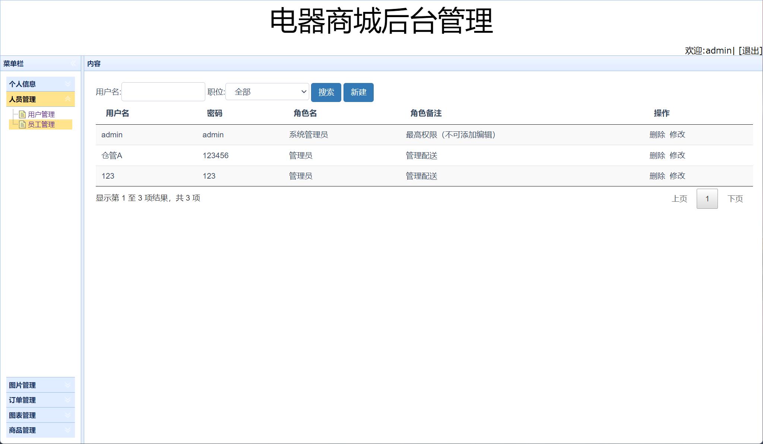763x444 pixels.
Task: Click the document icon beside 用户管理
Action: point(22,114)
